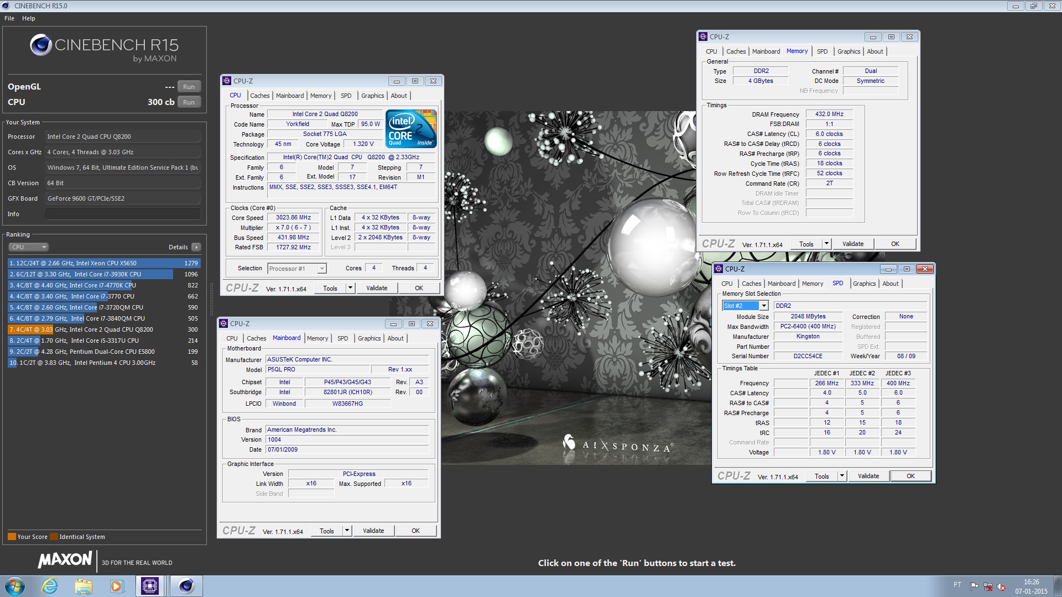The image size is (1062, 597).
Task: Open Memory tab in CPU-Z Mainboard window
Action: point(317,338)
